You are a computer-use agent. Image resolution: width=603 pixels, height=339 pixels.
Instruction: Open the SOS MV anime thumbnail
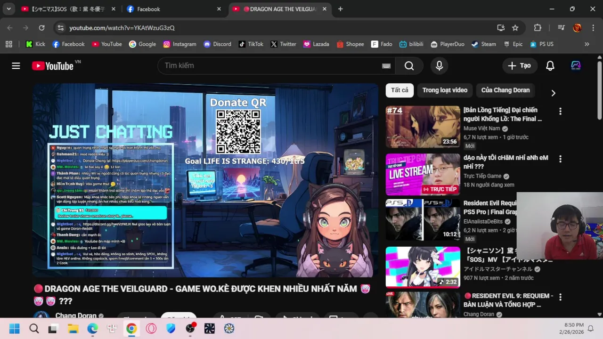[x=423, y=266]
